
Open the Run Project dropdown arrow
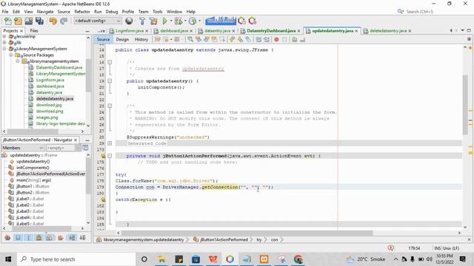pyautogui.click(x=171, y=21)
